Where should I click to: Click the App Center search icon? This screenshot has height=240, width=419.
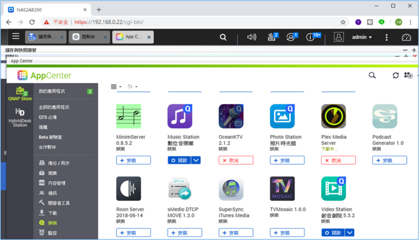click(372, 75)
